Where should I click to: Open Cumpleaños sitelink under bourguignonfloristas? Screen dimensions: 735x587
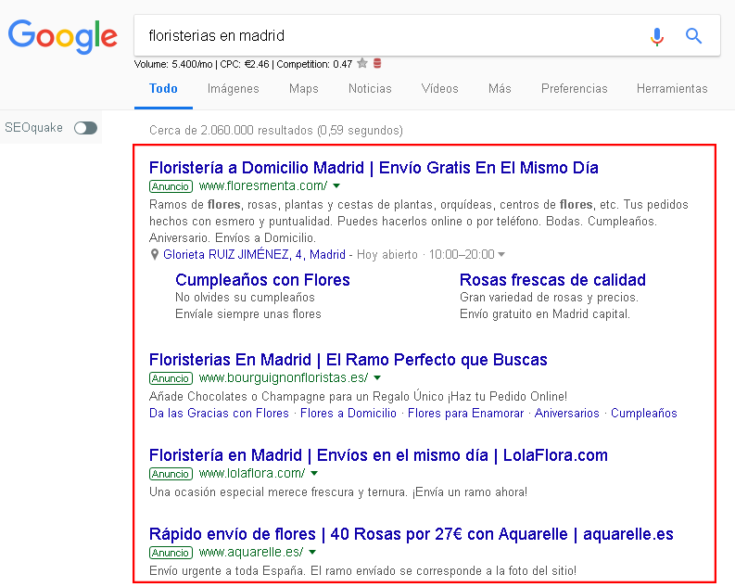point(643,413)
